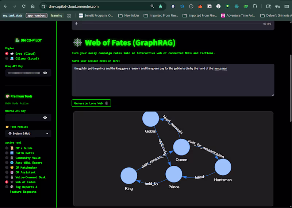Screen dimensions: 292x208
Task: Click the MetaMask fox extension icon
Action: [200, 6]
